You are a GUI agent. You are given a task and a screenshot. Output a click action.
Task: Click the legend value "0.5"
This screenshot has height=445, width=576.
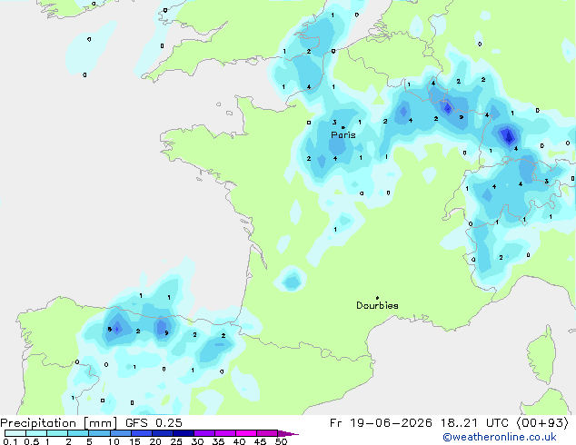32,441
